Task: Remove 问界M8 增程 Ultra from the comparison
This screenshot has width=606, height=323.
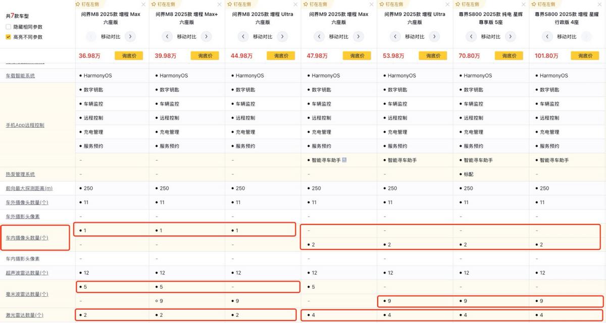Action: point(295,4)
